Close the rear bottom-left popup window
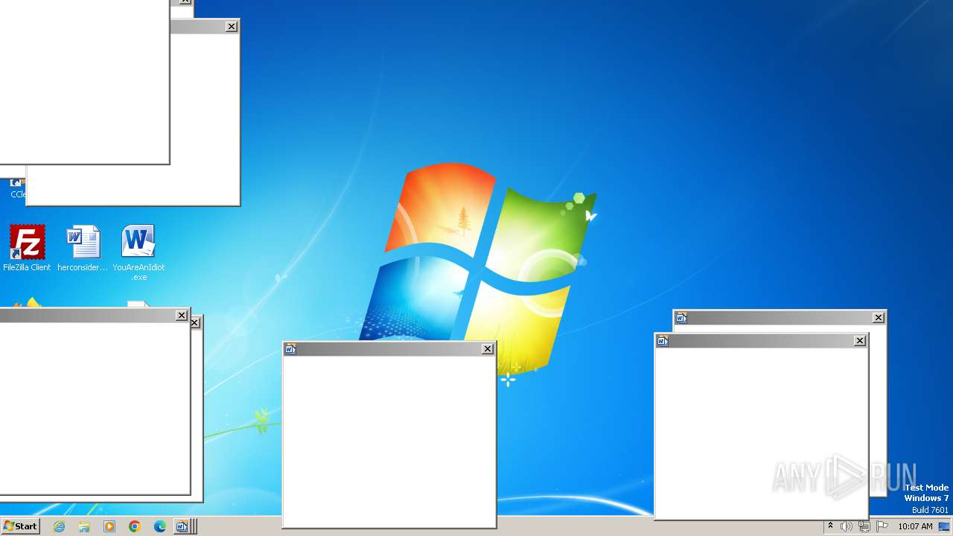Image resolution: width=953 pixels, height=536 pixels. [x=195, y=323]
